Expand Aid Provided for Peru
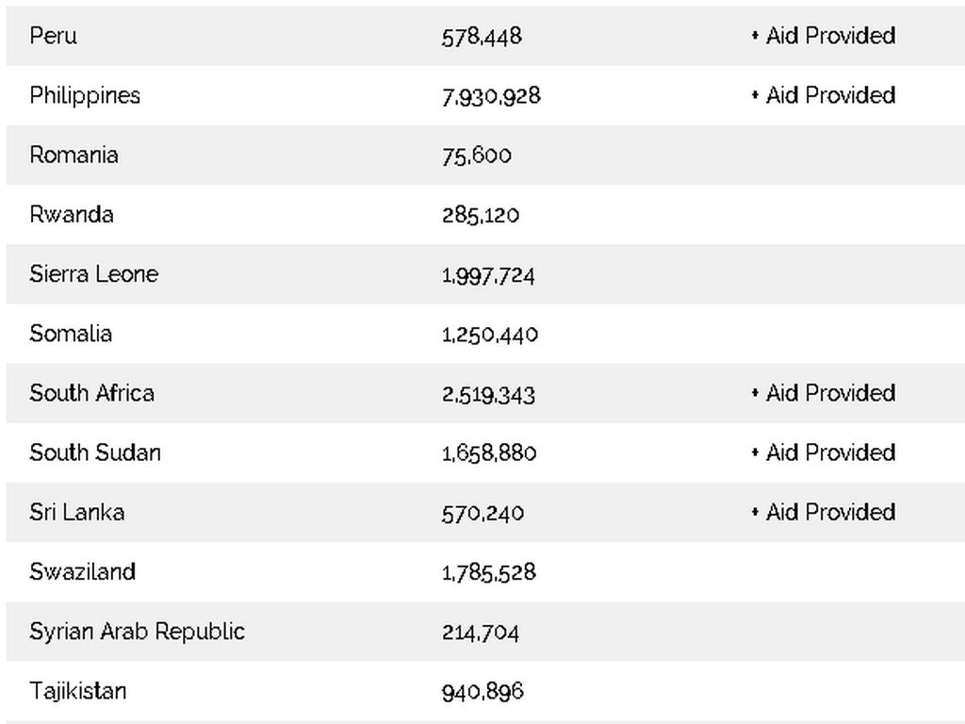This screenshot has height=724, width=965. point(823,36)
